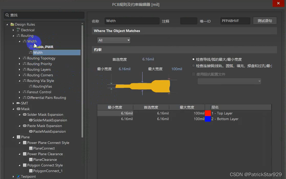Click the SMT category icon

18,103
